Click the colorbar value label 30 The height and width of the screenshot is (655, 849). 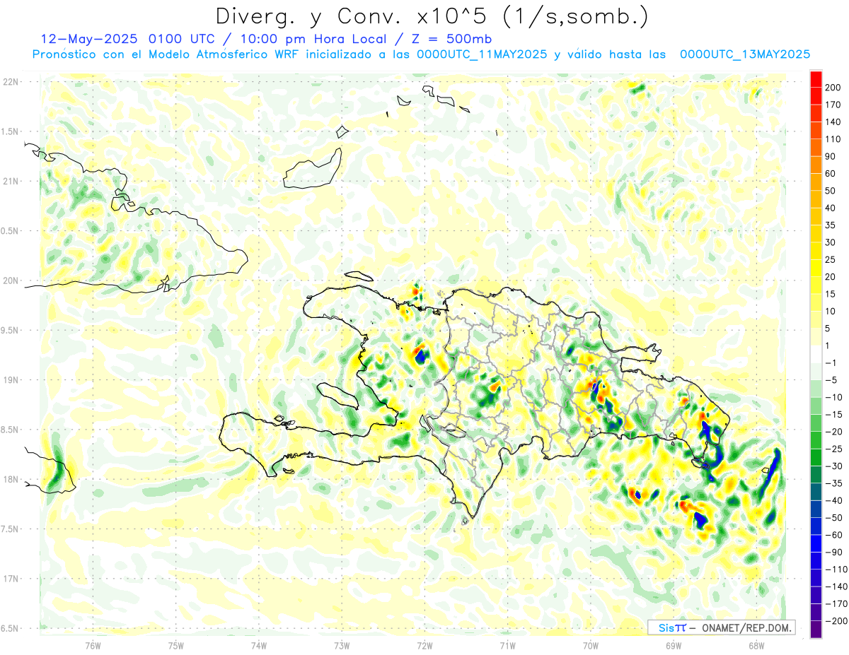click(x=831, y=242)
